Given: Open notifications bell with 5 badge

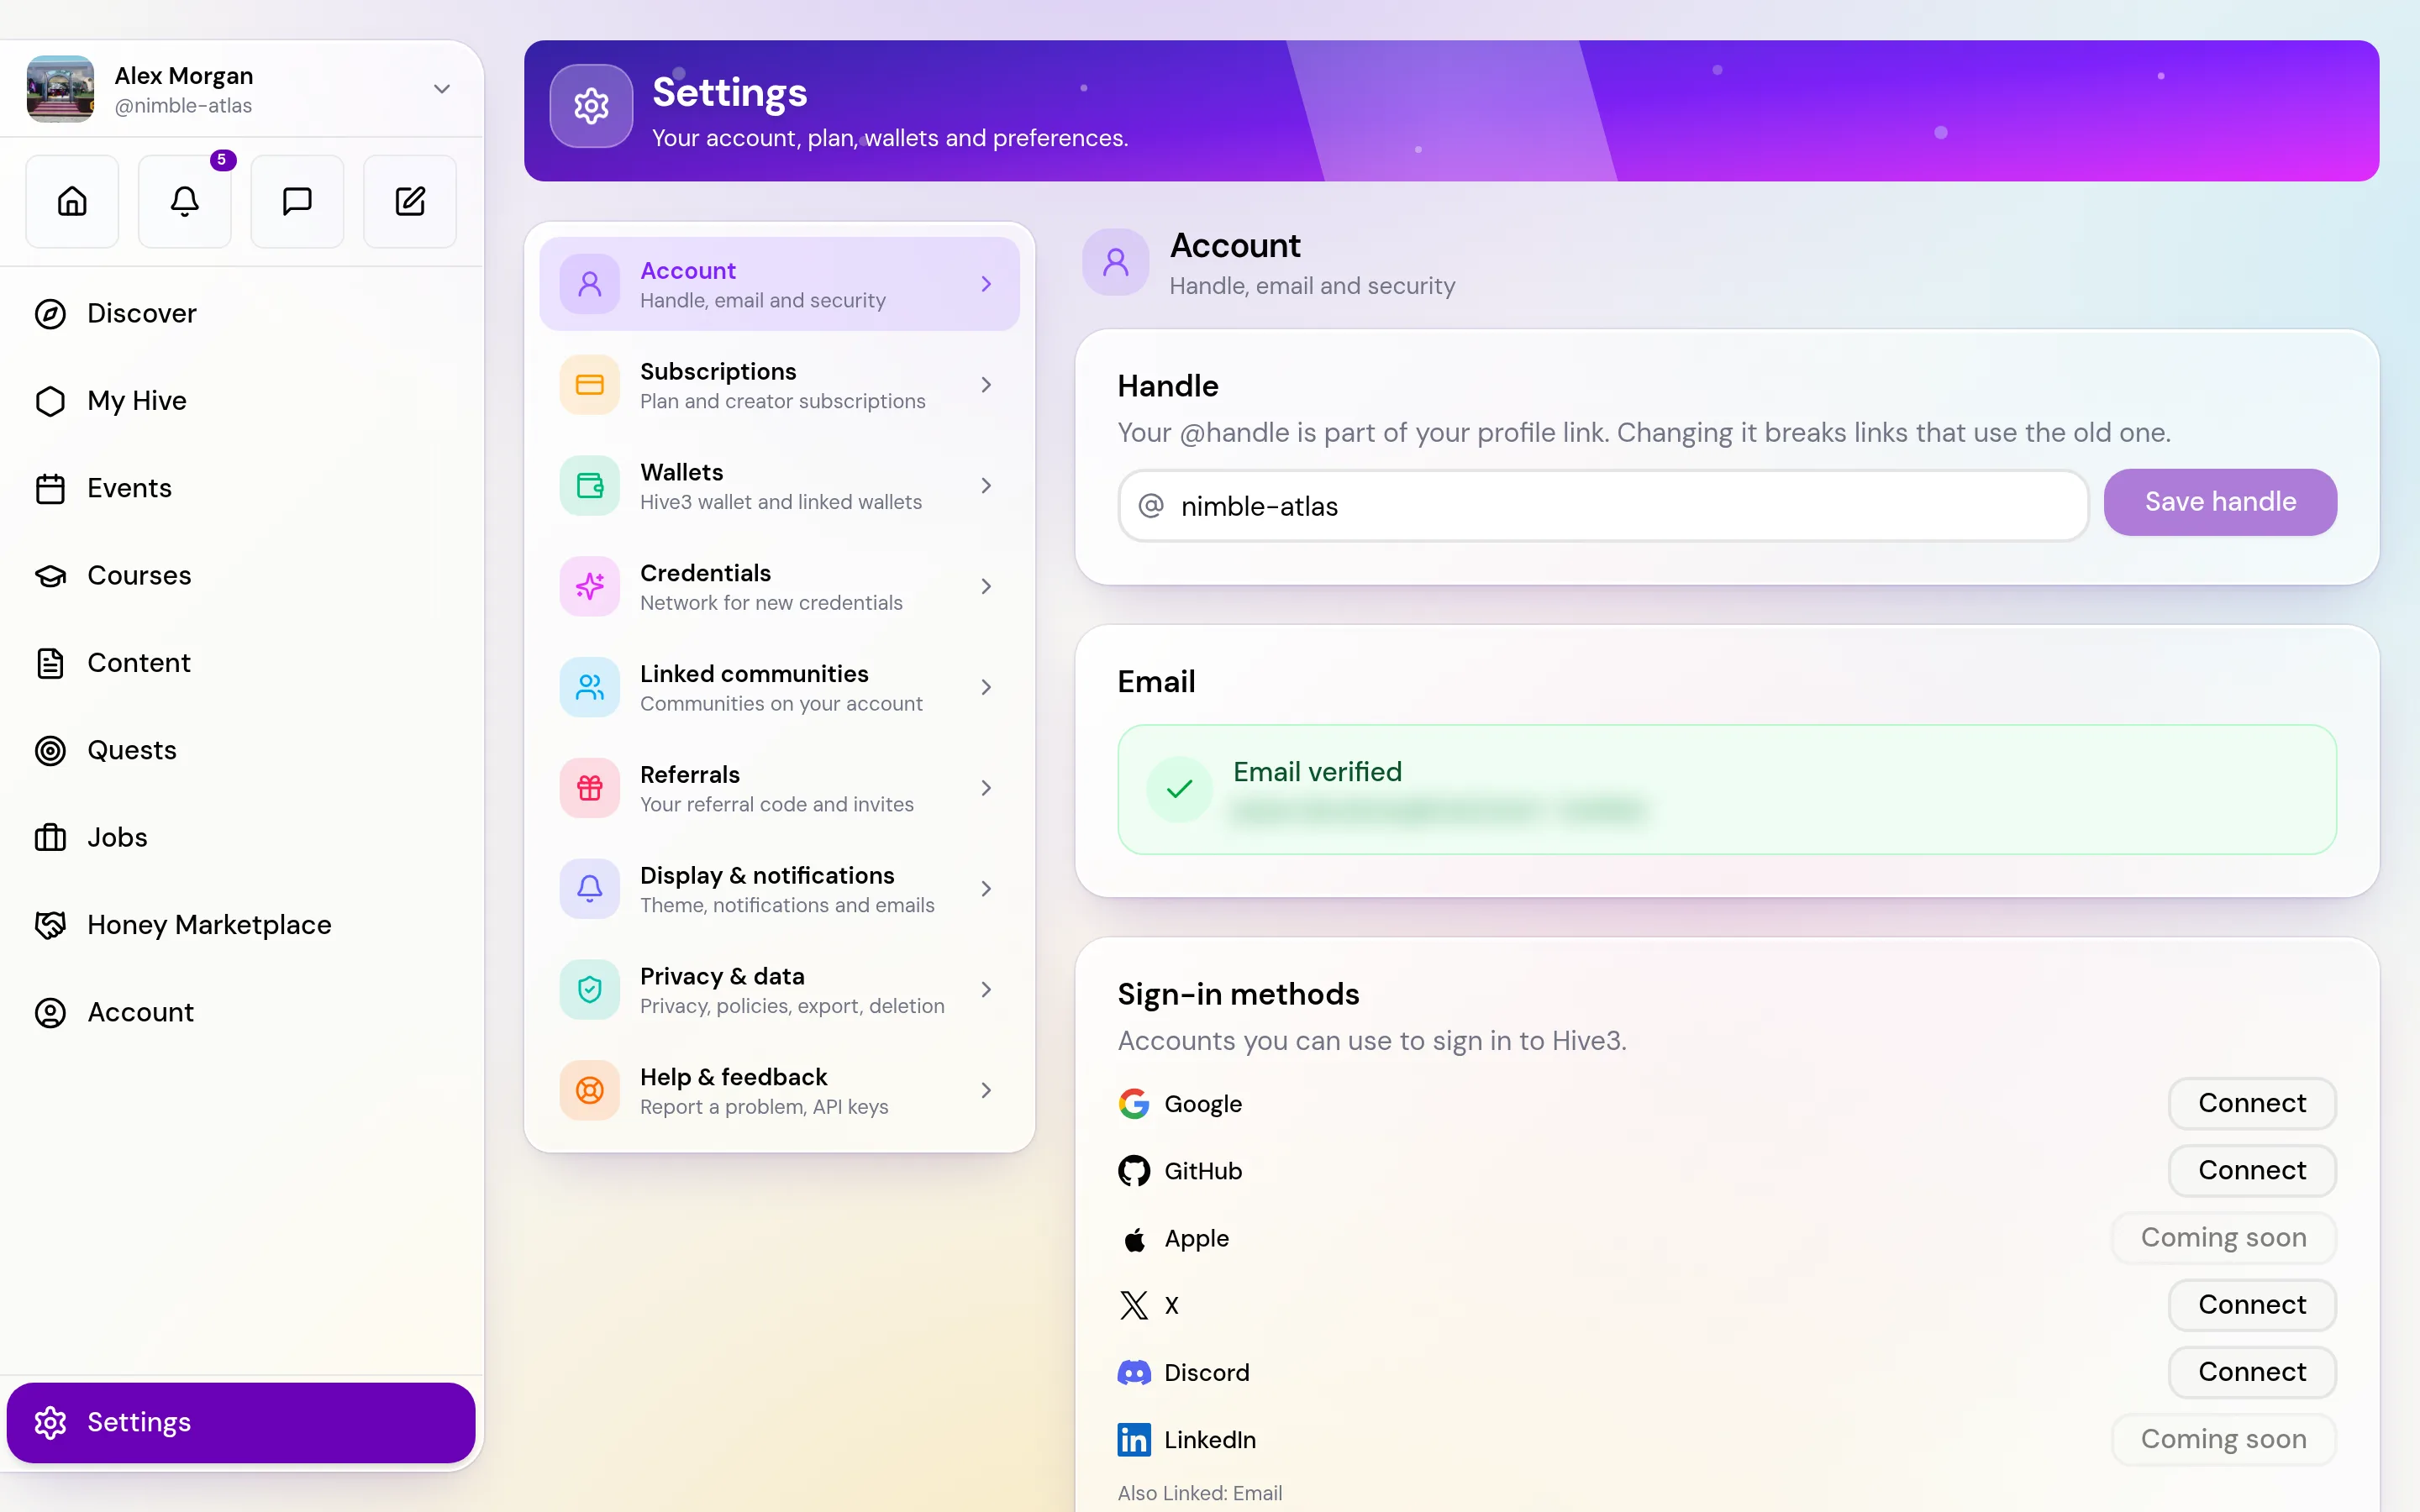Looking at the screenshot, I should tap(185, 201).
